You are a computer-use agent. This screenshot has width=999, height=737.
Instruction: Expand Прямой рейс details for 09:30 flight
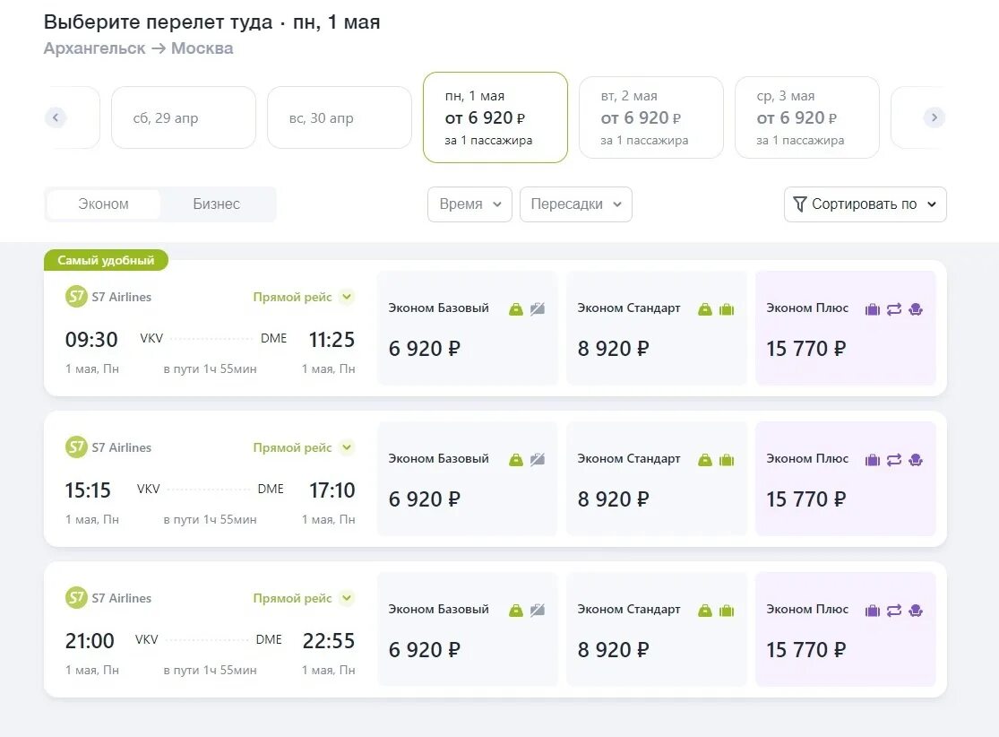[347, 297]
